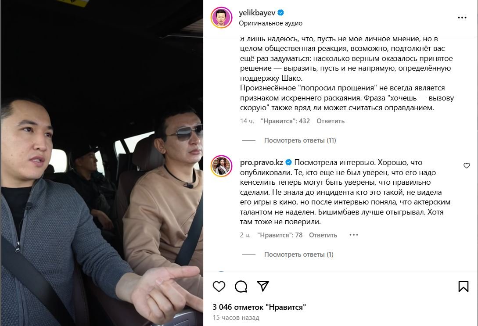Click the yelikbayev verified badge
This screenshot has height=326, width=478.
(281, 12)
